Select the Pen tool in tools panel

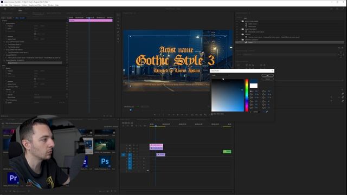pyautogui.click(x=118, y=32)
